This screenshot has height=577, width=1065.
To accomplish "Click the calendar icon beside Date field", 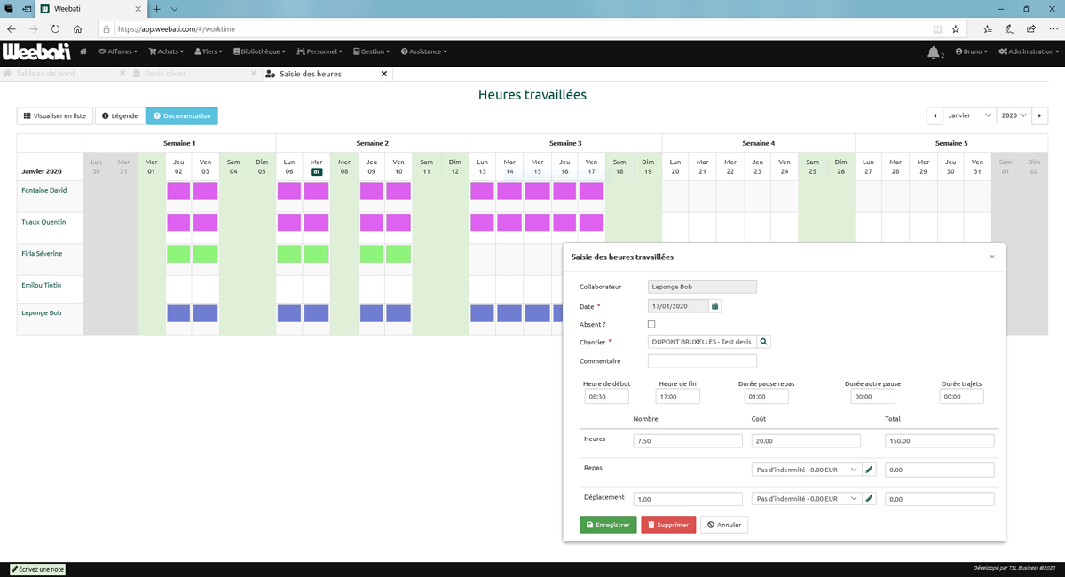I will pos(715,306).
